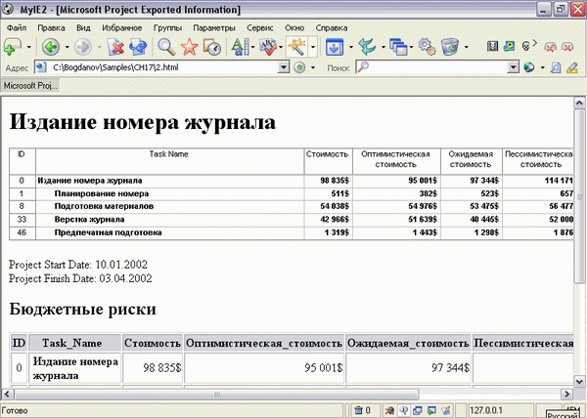The image size is (587, 418).
Task: Click the Бюджетные риски heading
Action: pyautogui.click(x=82, y=309)
